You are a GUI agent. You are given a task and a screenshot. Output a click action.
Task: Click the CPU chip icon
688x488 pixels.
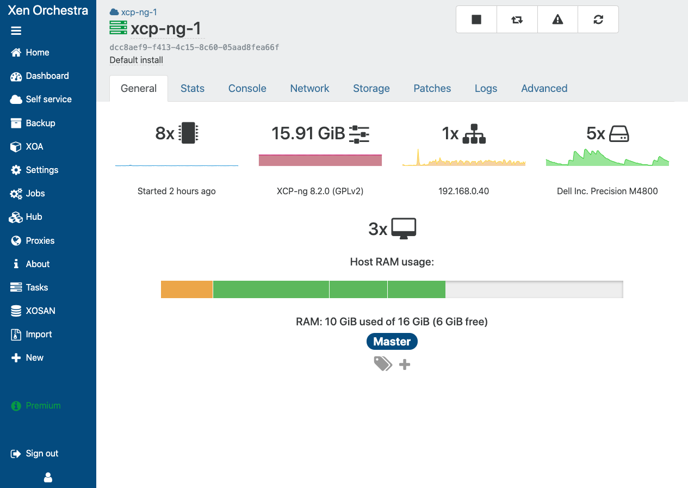click(x=188, y=133)
